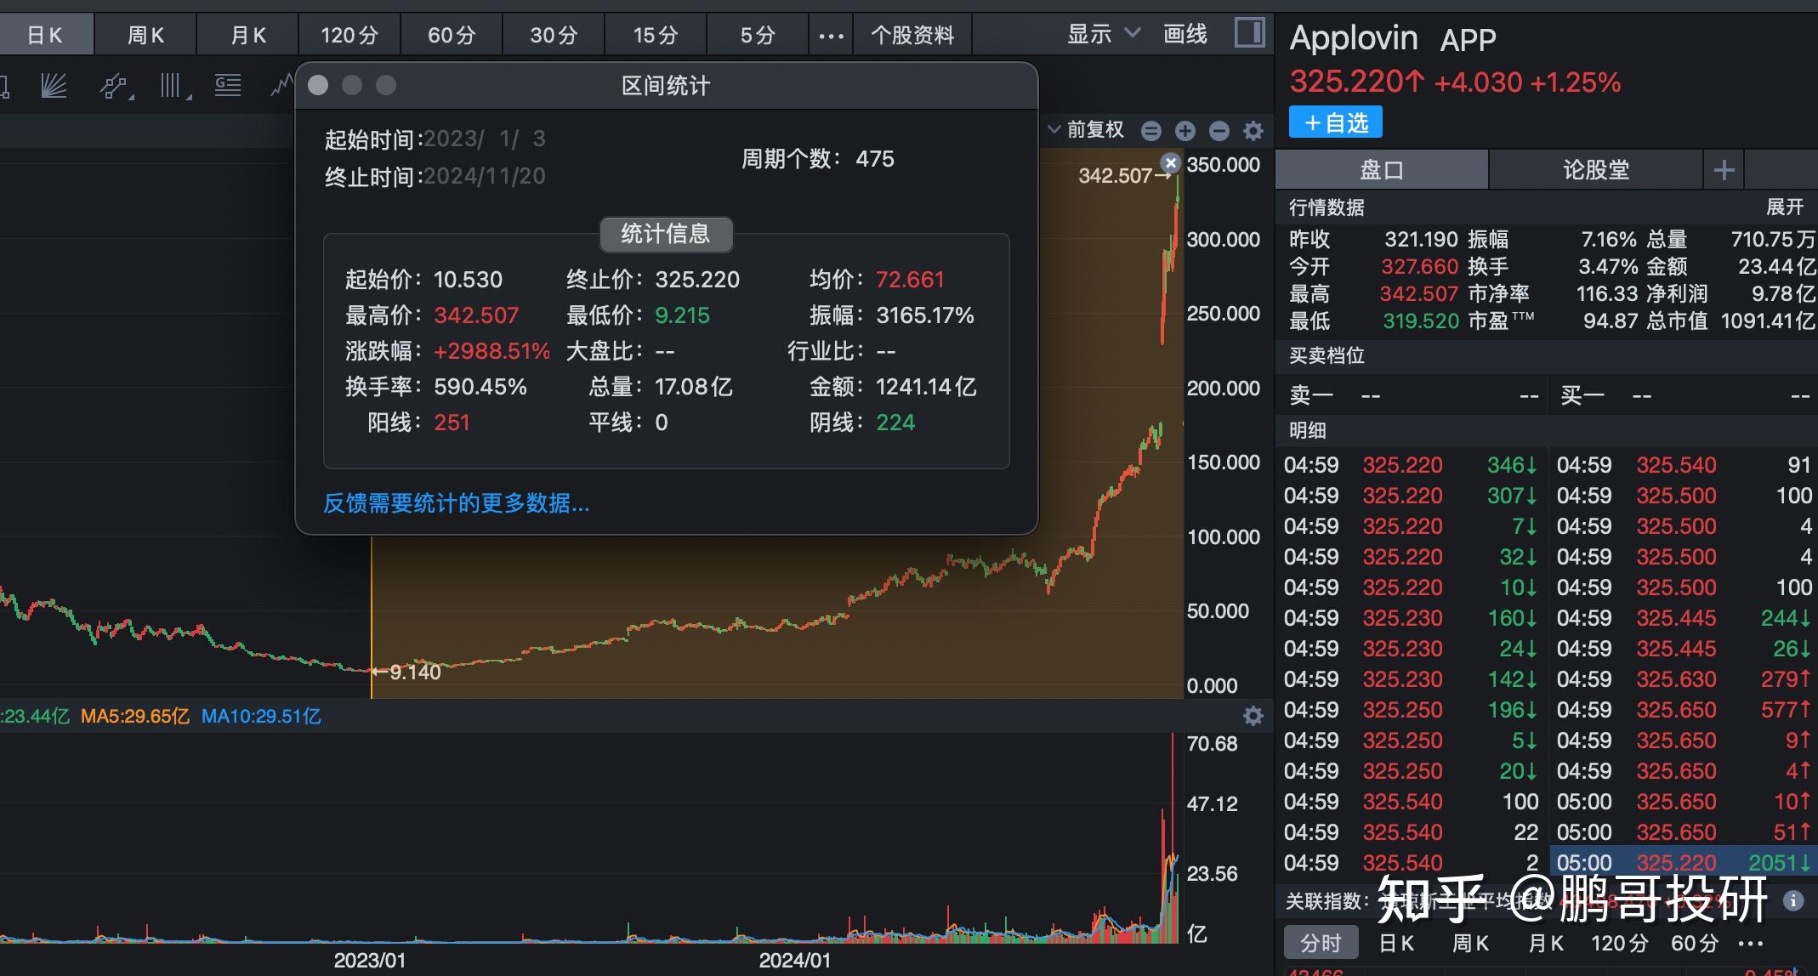Open main chart settings gear

[1253, 130]
